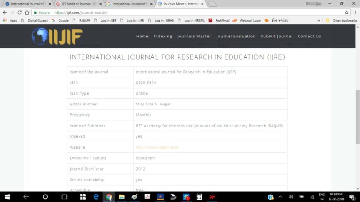Open the Webmail Login bookmark
Image resolution: width=360 pixels, height=202 pixels.
[x=247, y=21]
